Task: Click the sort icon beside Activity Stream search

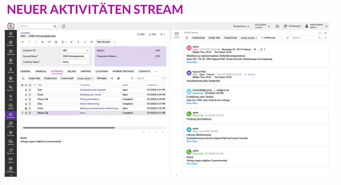Action: (x=326, y=38)
